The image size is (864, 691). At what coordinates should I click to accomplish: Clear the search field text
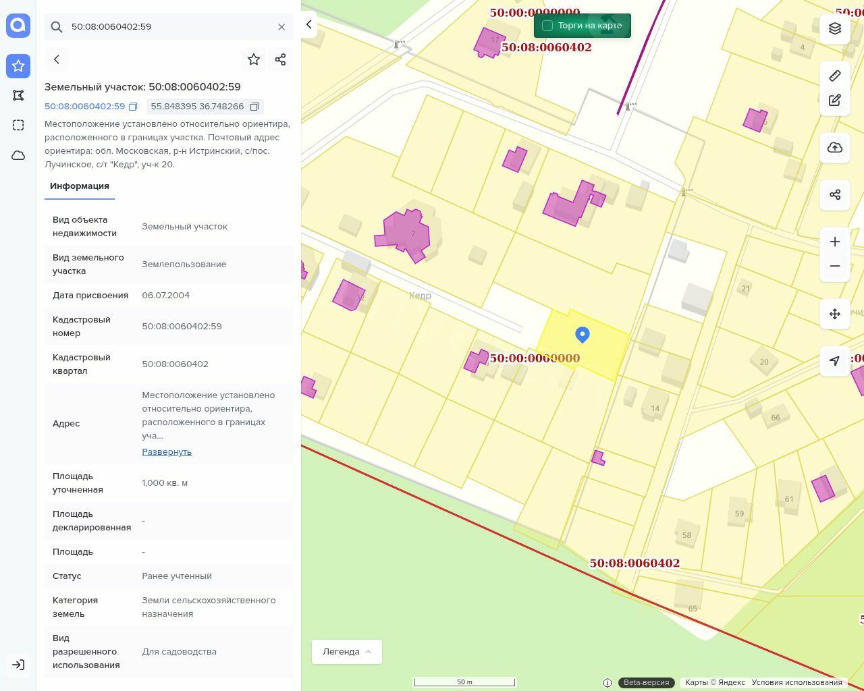point(281,27)
